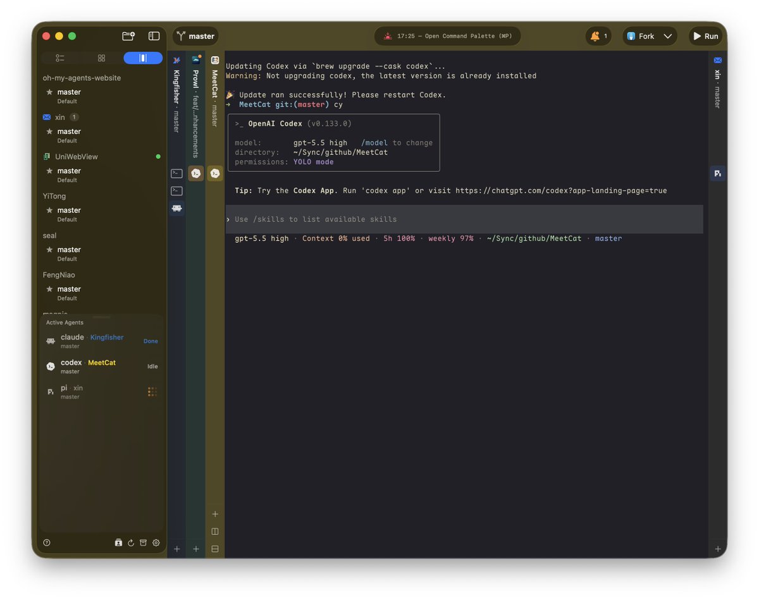Click the Fork app button
Image resolution: width=759 pixels, height=600 pixels.
click(641, 36)
